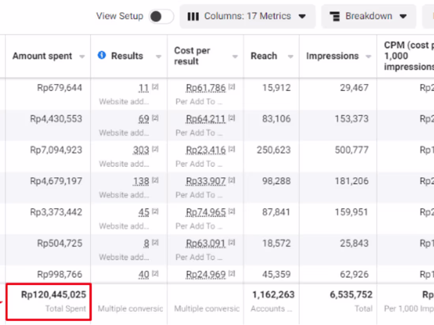This screenshot has width=434, height=325.
Task: Click Cost per result column arrow
Action: (x=235, y=57)
